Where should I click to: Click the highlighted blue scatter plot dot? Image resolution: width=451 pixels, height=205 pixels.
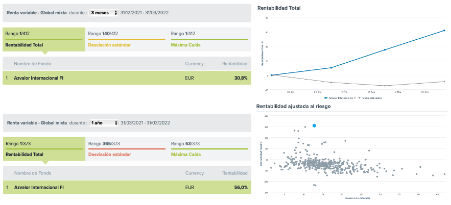click(x=314, y=125)
